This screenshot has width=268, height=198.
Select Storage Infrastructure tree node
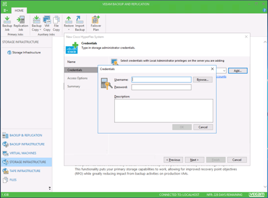(24, 53)
